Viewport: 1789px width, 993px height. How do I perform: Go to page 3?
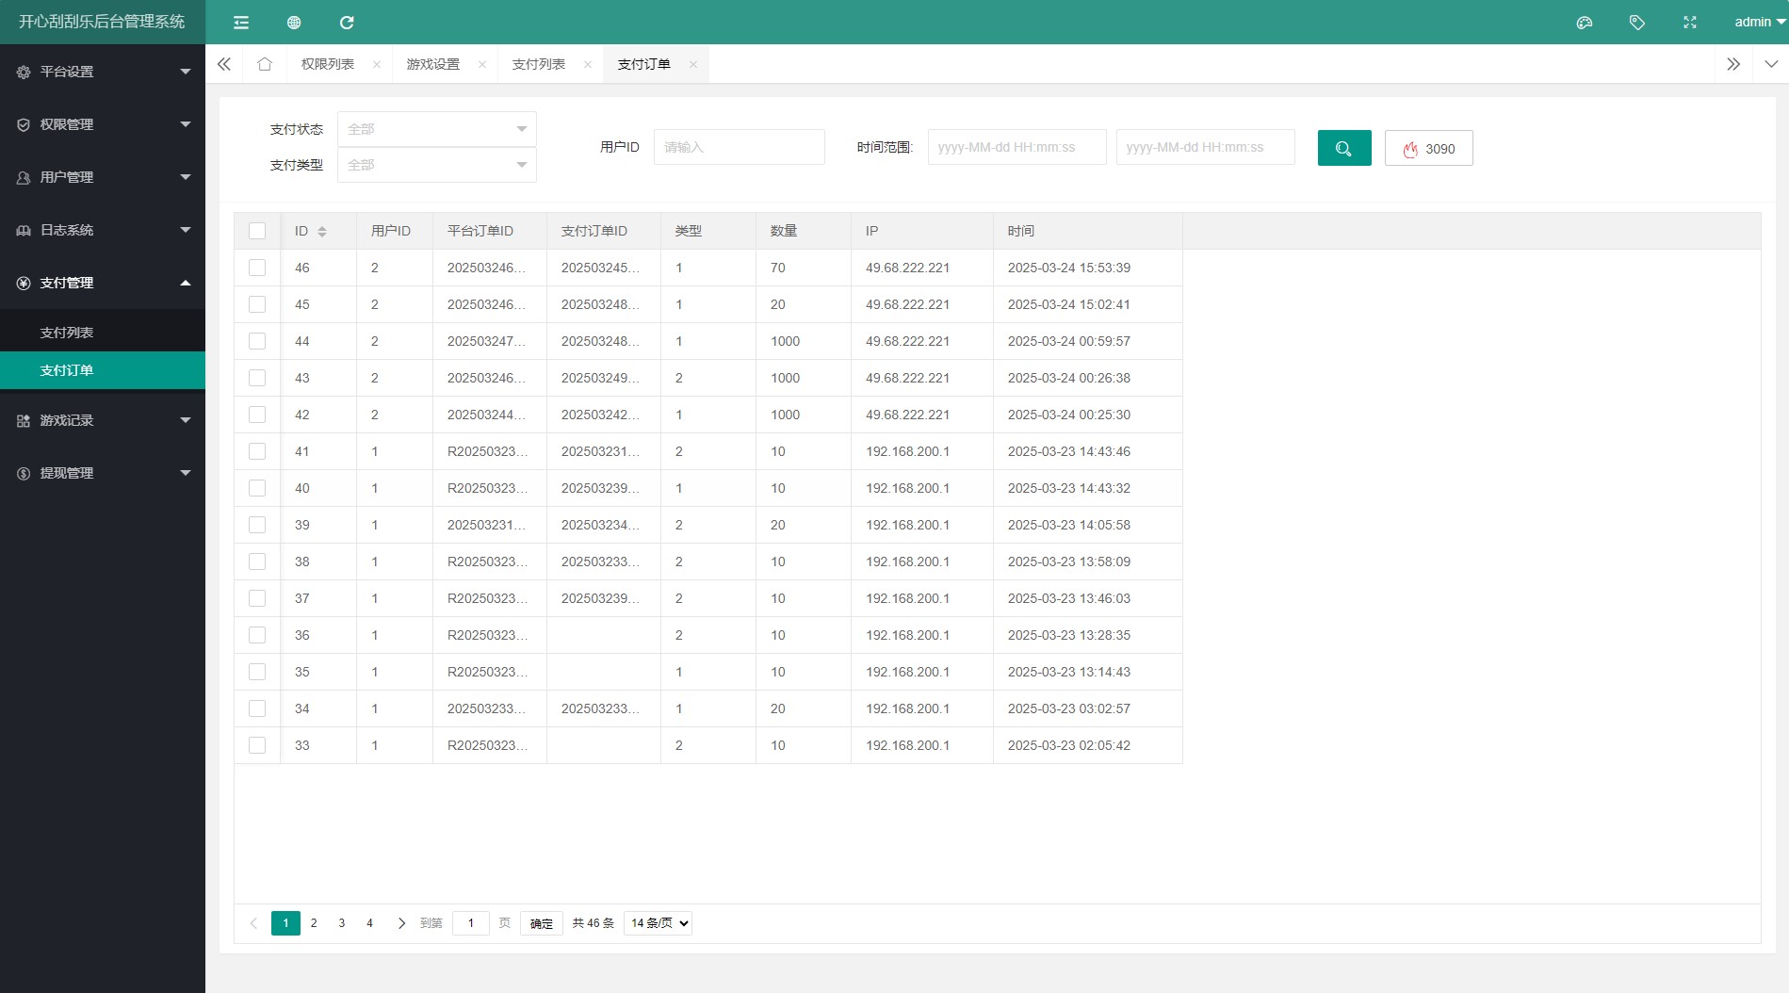[342, 923]
